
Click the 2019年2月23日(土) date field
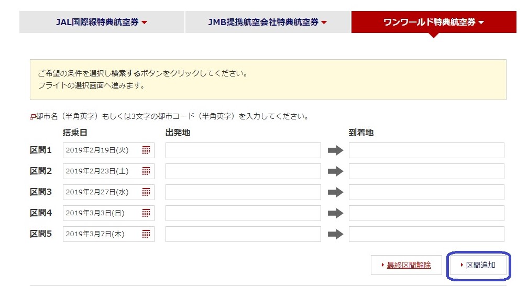[108, 171]
